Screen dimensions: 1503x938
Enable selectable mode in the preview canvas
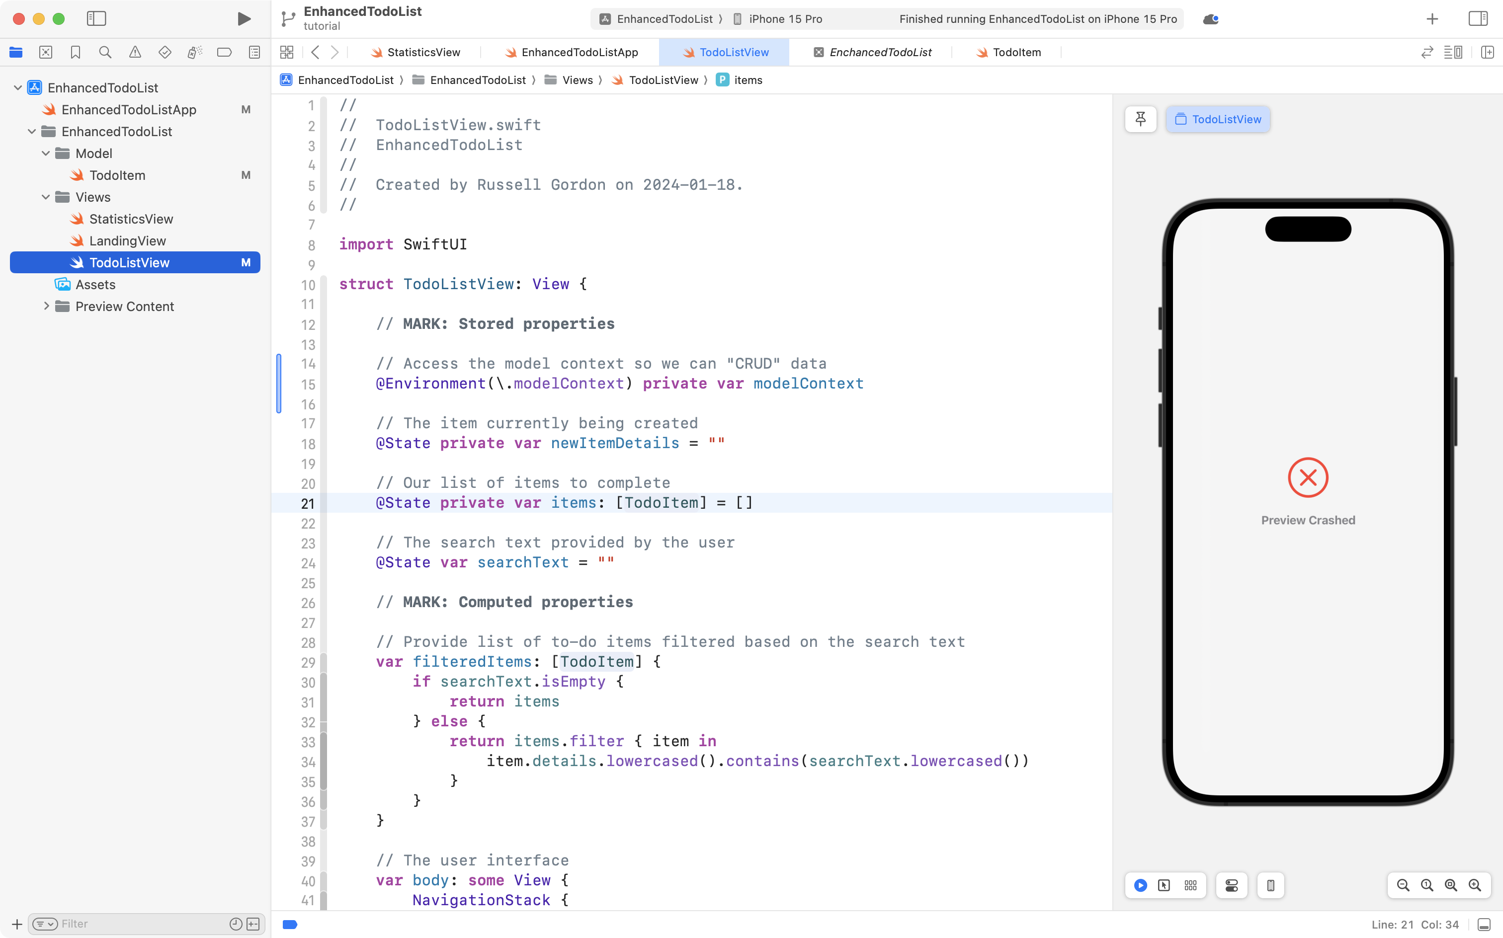pos(1163,885)
